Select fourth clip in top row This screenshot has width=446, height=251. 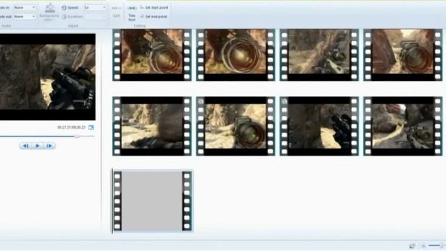point(403,55)
